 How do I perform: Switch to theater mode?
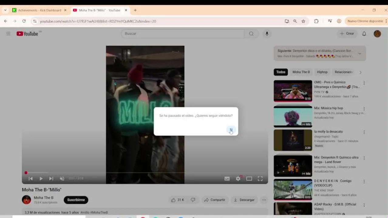click(x=249, y=179)
